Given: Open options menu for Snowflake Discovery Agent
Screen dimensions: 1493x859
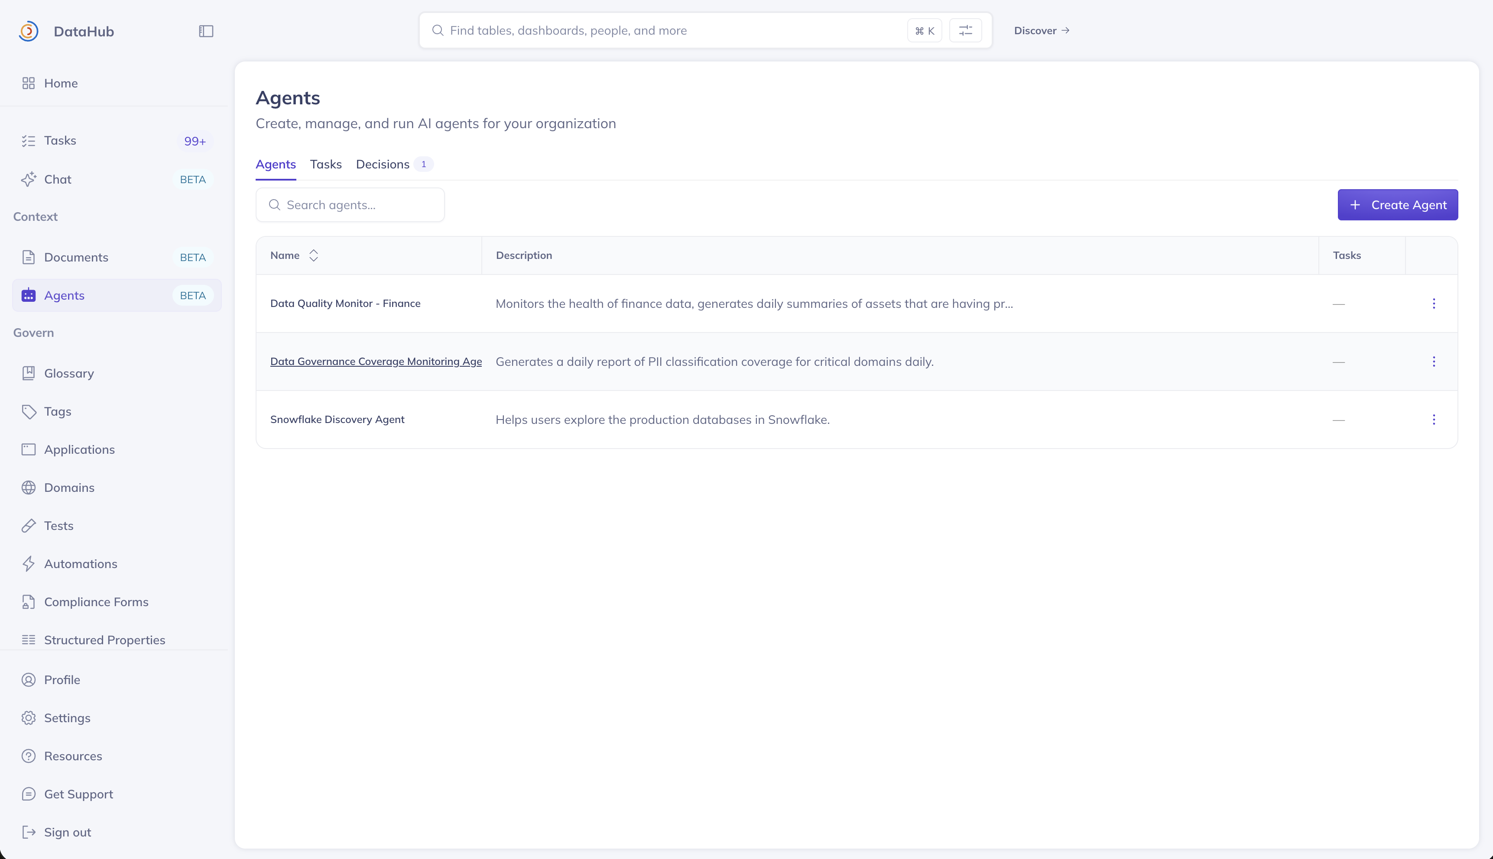Looking at the screenshot, I should pos(1433,420).
